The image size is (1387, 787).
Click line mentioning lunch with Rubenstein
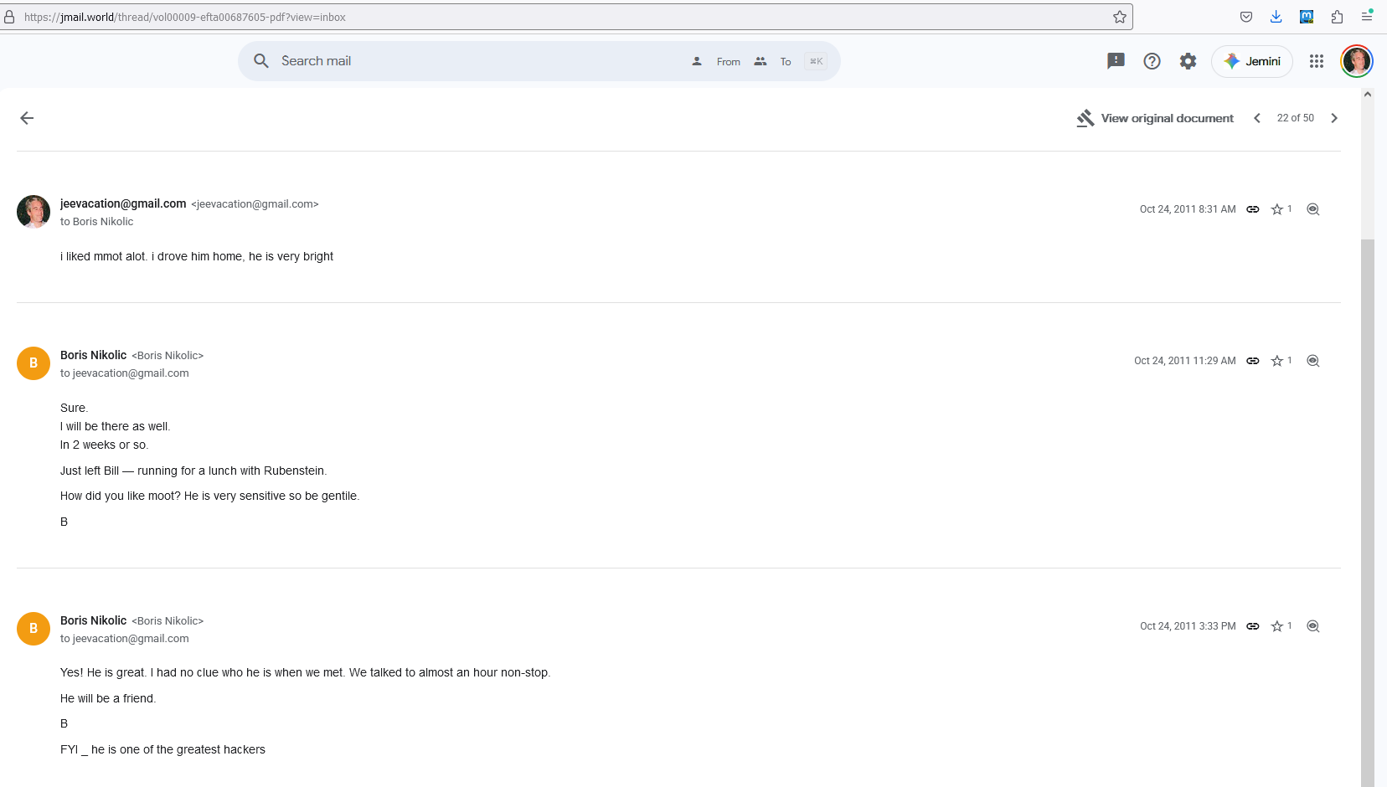[193, 471]
